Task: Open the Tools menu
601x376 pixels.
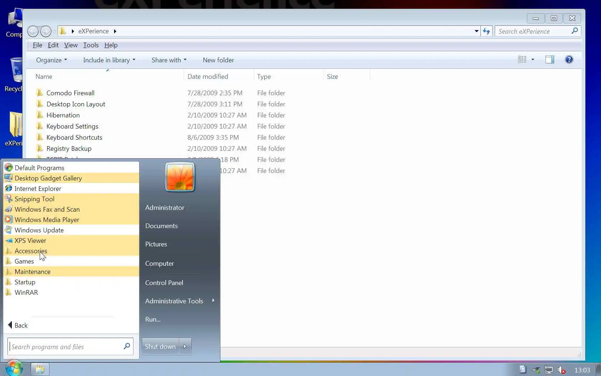Action: click(x=91, y=45)
